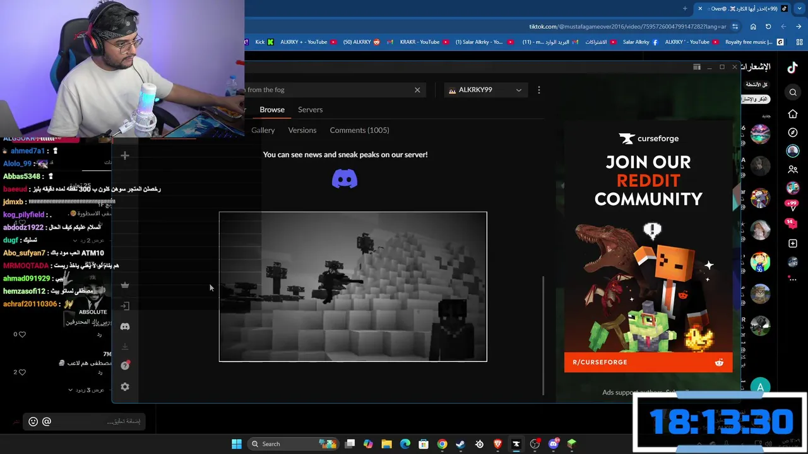Open TikTok messages icon with 14 badge
Image resolution: width=808 pixels, height=454 pixels.
click(792, 224)
